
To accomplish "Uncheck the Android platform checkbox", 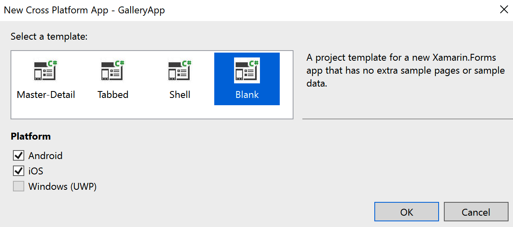I will (19, 156).
